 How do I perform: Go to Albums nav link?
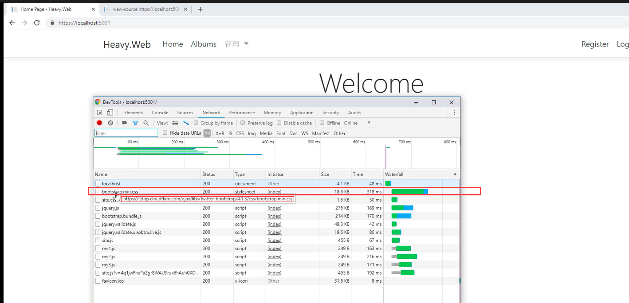(204, 44)
